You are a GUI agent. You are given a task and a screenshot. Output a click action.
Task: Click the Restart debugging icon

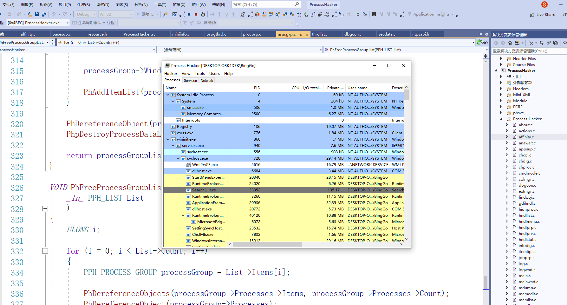tap(203, 14)
